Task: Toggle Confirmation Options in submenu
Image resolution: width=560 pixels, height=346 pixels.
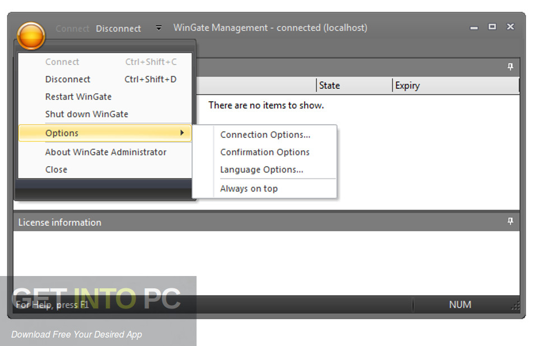Action: click(265, 152)
